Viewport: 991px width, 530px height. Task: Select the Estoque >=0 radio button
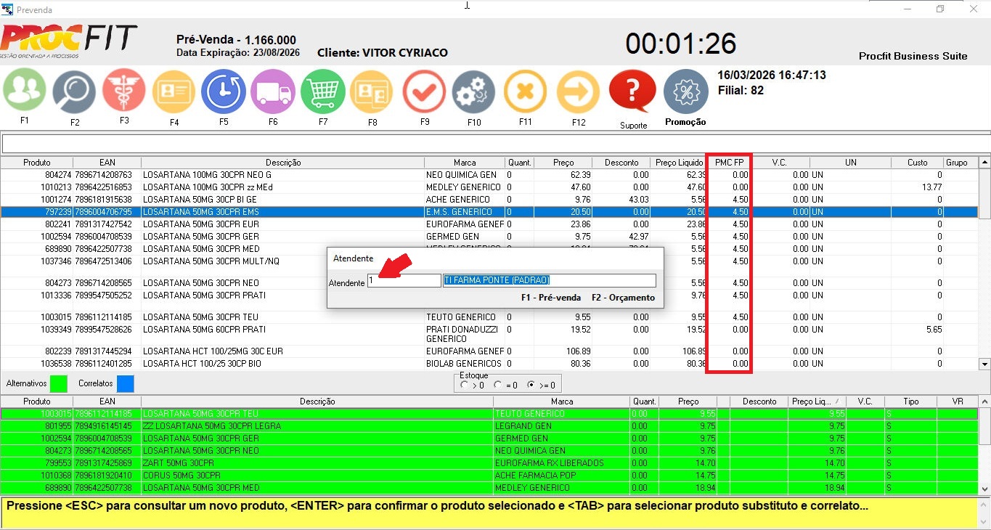pyautogui.click(x=531, y=385)
